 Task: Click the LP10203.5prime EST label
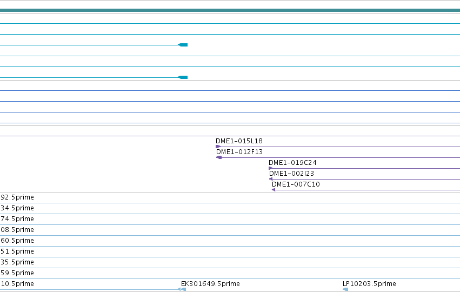coord(369,284)
